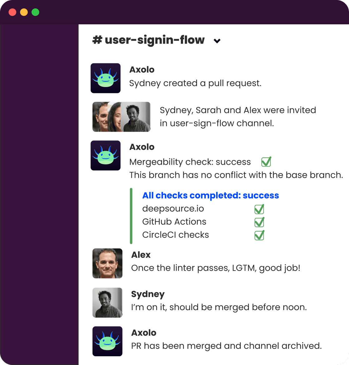Select the group avatar of invited teammates
This screenshot has height=365, width=349.
click(121, 116)
